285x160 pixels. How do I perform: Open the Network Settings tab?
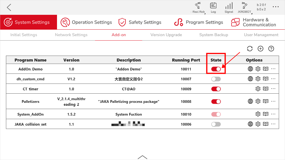point(71,35)
